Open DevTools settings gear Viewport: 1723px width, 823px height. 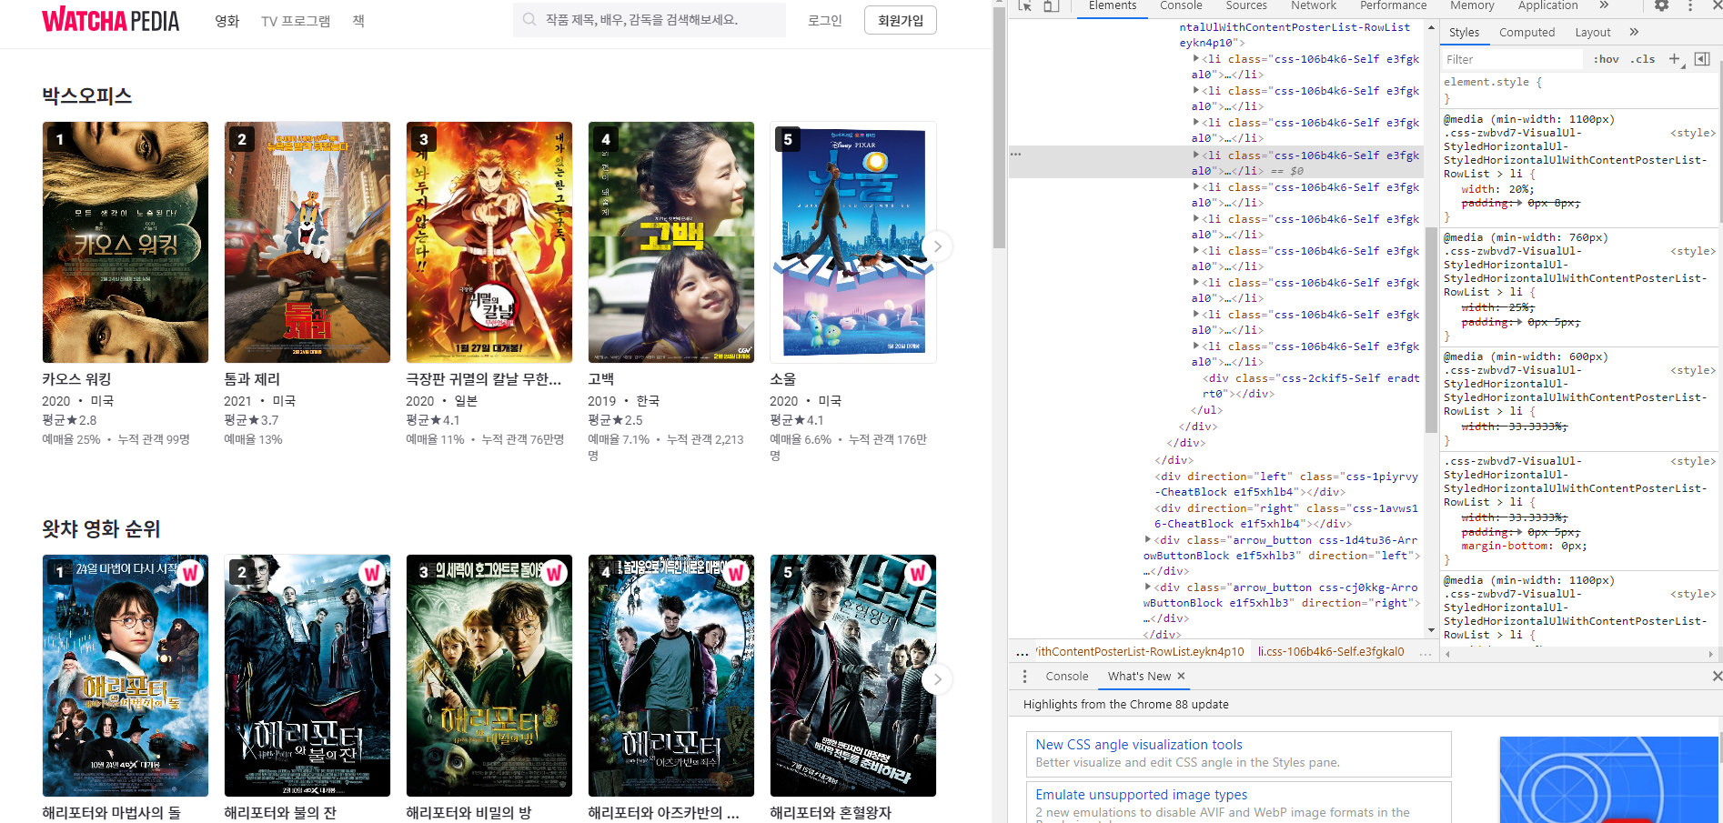pos(1661,5)
